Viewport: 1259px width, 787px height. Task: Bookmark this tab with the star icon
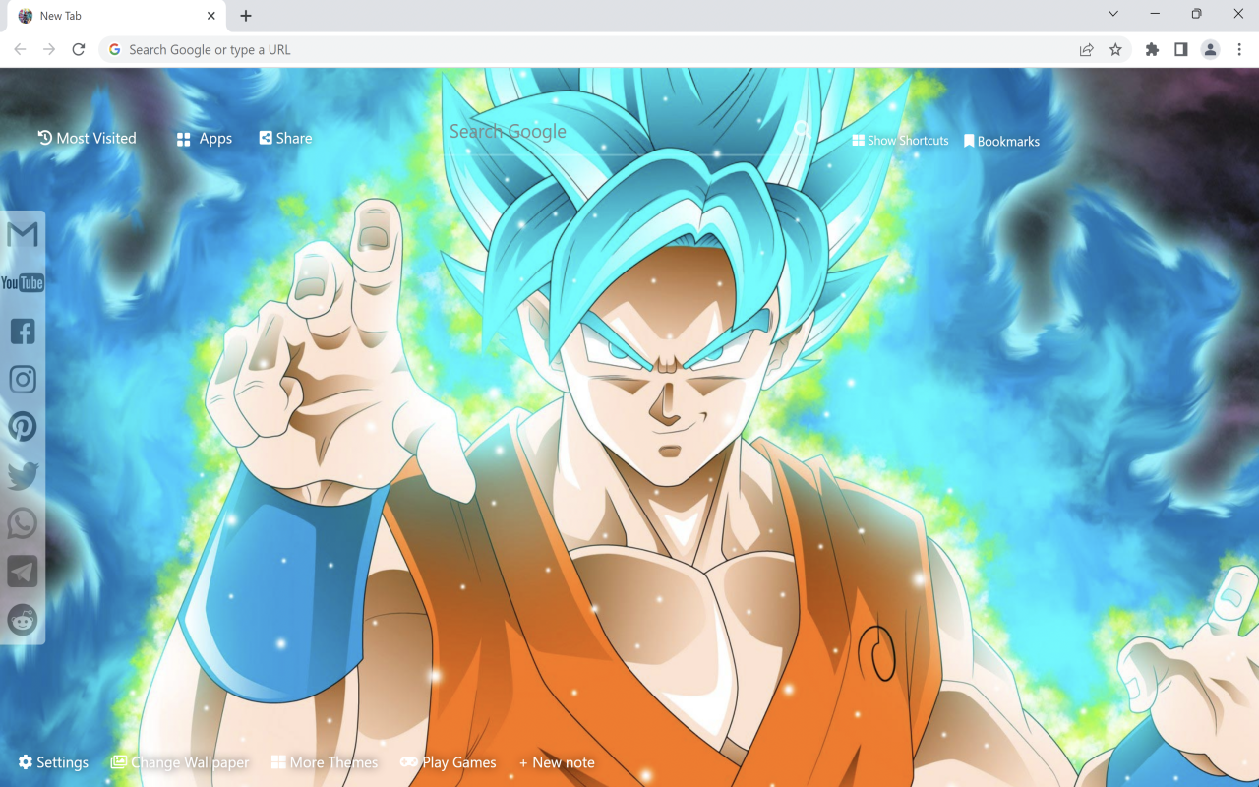click(x=1115, y=49)
